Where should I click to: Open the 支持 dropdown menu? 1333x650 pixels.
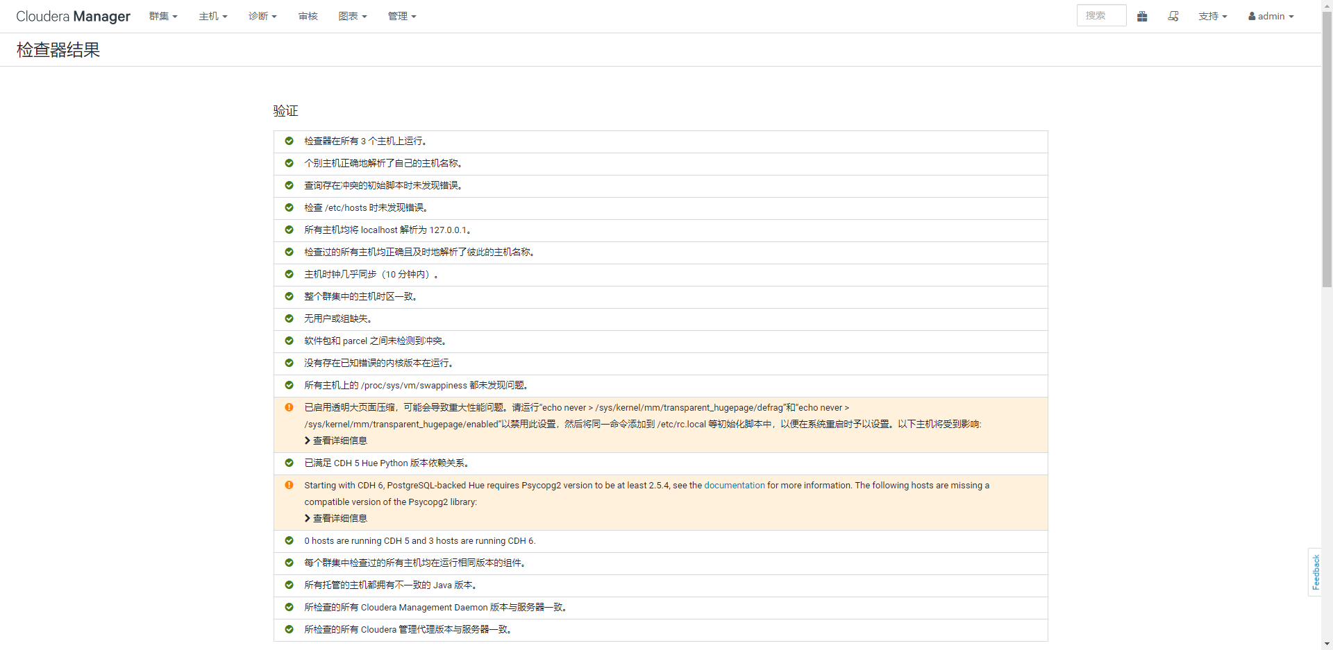(x=1212, y=16)
